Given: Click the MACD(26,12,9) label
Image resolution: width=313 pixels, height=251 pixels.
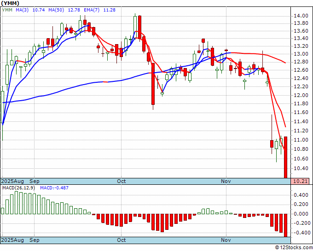Looking at the screenshot, I should (18, 188).
